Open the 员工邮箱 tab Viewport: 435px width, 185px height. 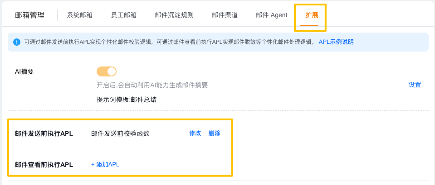click(124, 15)
